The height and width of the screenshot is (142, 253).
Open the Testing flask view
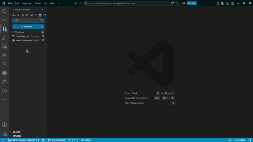[4, 64]
